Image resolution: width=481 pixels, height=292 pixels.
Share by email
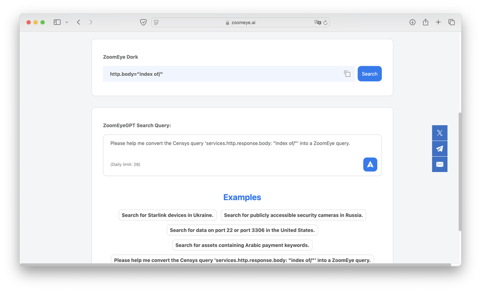[x=439, y=164]
